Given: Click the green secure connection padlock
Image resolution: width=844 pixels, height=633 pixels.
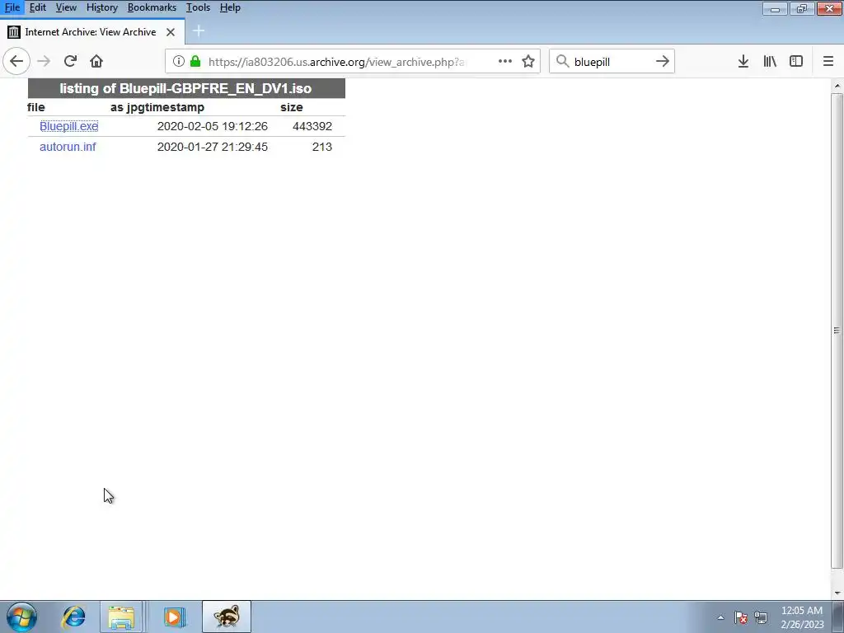Looking at the screenshot, I should point(195,61).
